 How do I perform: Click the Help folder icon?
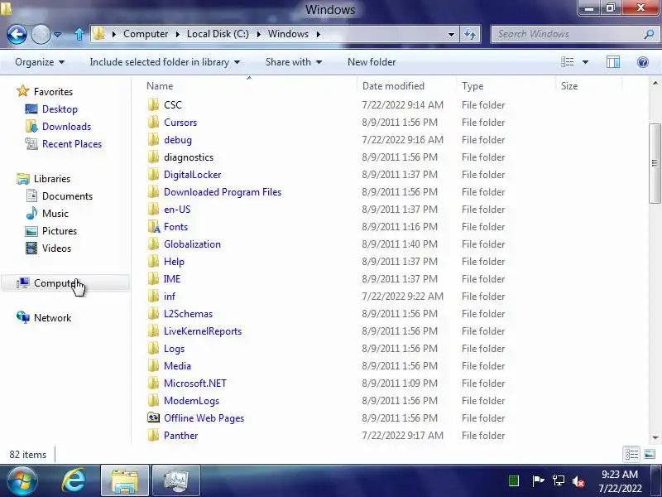point(154,261)
